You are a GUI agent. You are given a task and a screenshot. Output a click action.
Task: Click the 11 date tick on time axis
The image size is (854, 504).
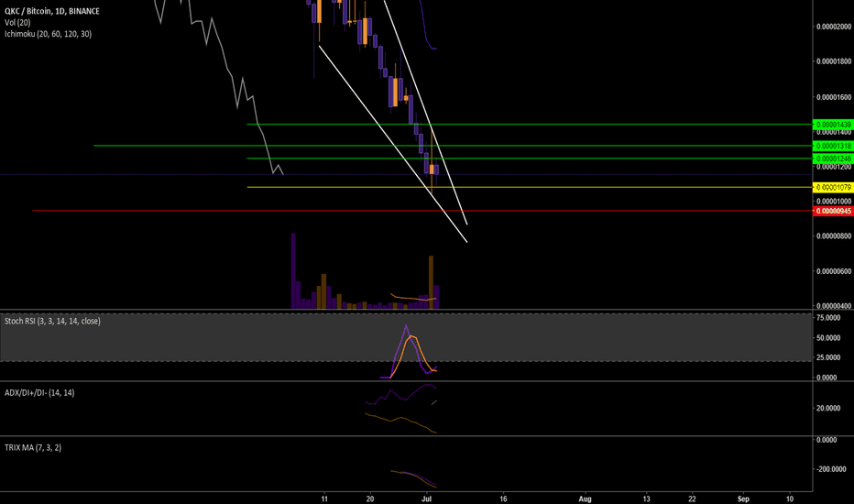click(324, 499)
